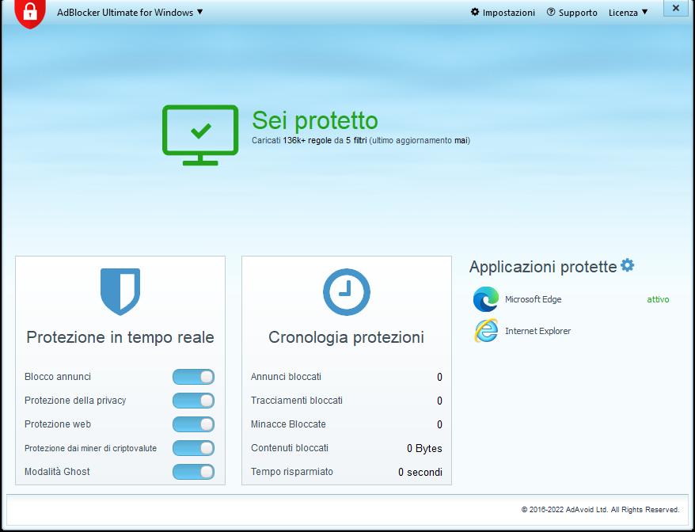Open Impostazioni settings

[503, 13]
